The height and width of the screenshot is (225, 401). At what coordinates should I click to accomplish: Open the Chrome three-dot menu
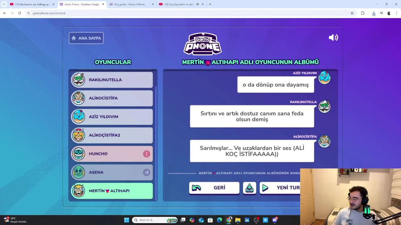396,13
